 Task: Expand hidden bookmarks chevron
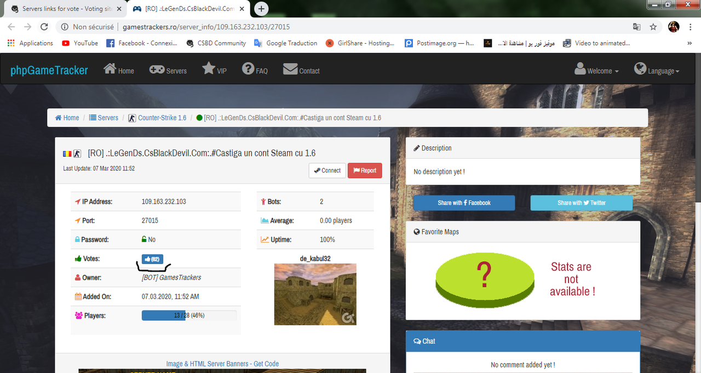point(689,43)
